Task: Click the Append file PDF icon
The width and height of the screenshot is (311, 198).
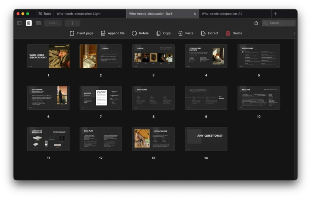Action: [103, 33]
